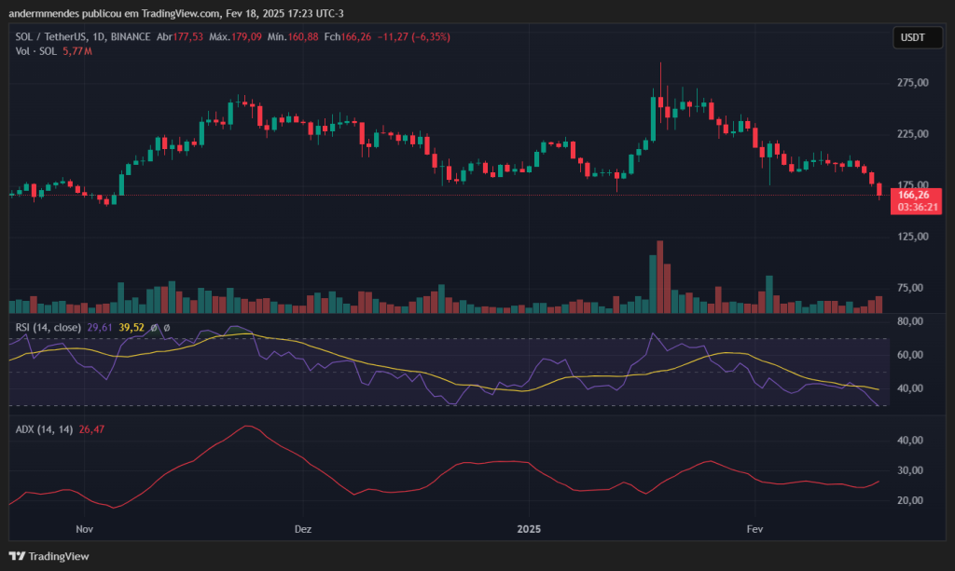Click the publication header text with date
This screenshot has height=571, width=955.
click(176, 13)
